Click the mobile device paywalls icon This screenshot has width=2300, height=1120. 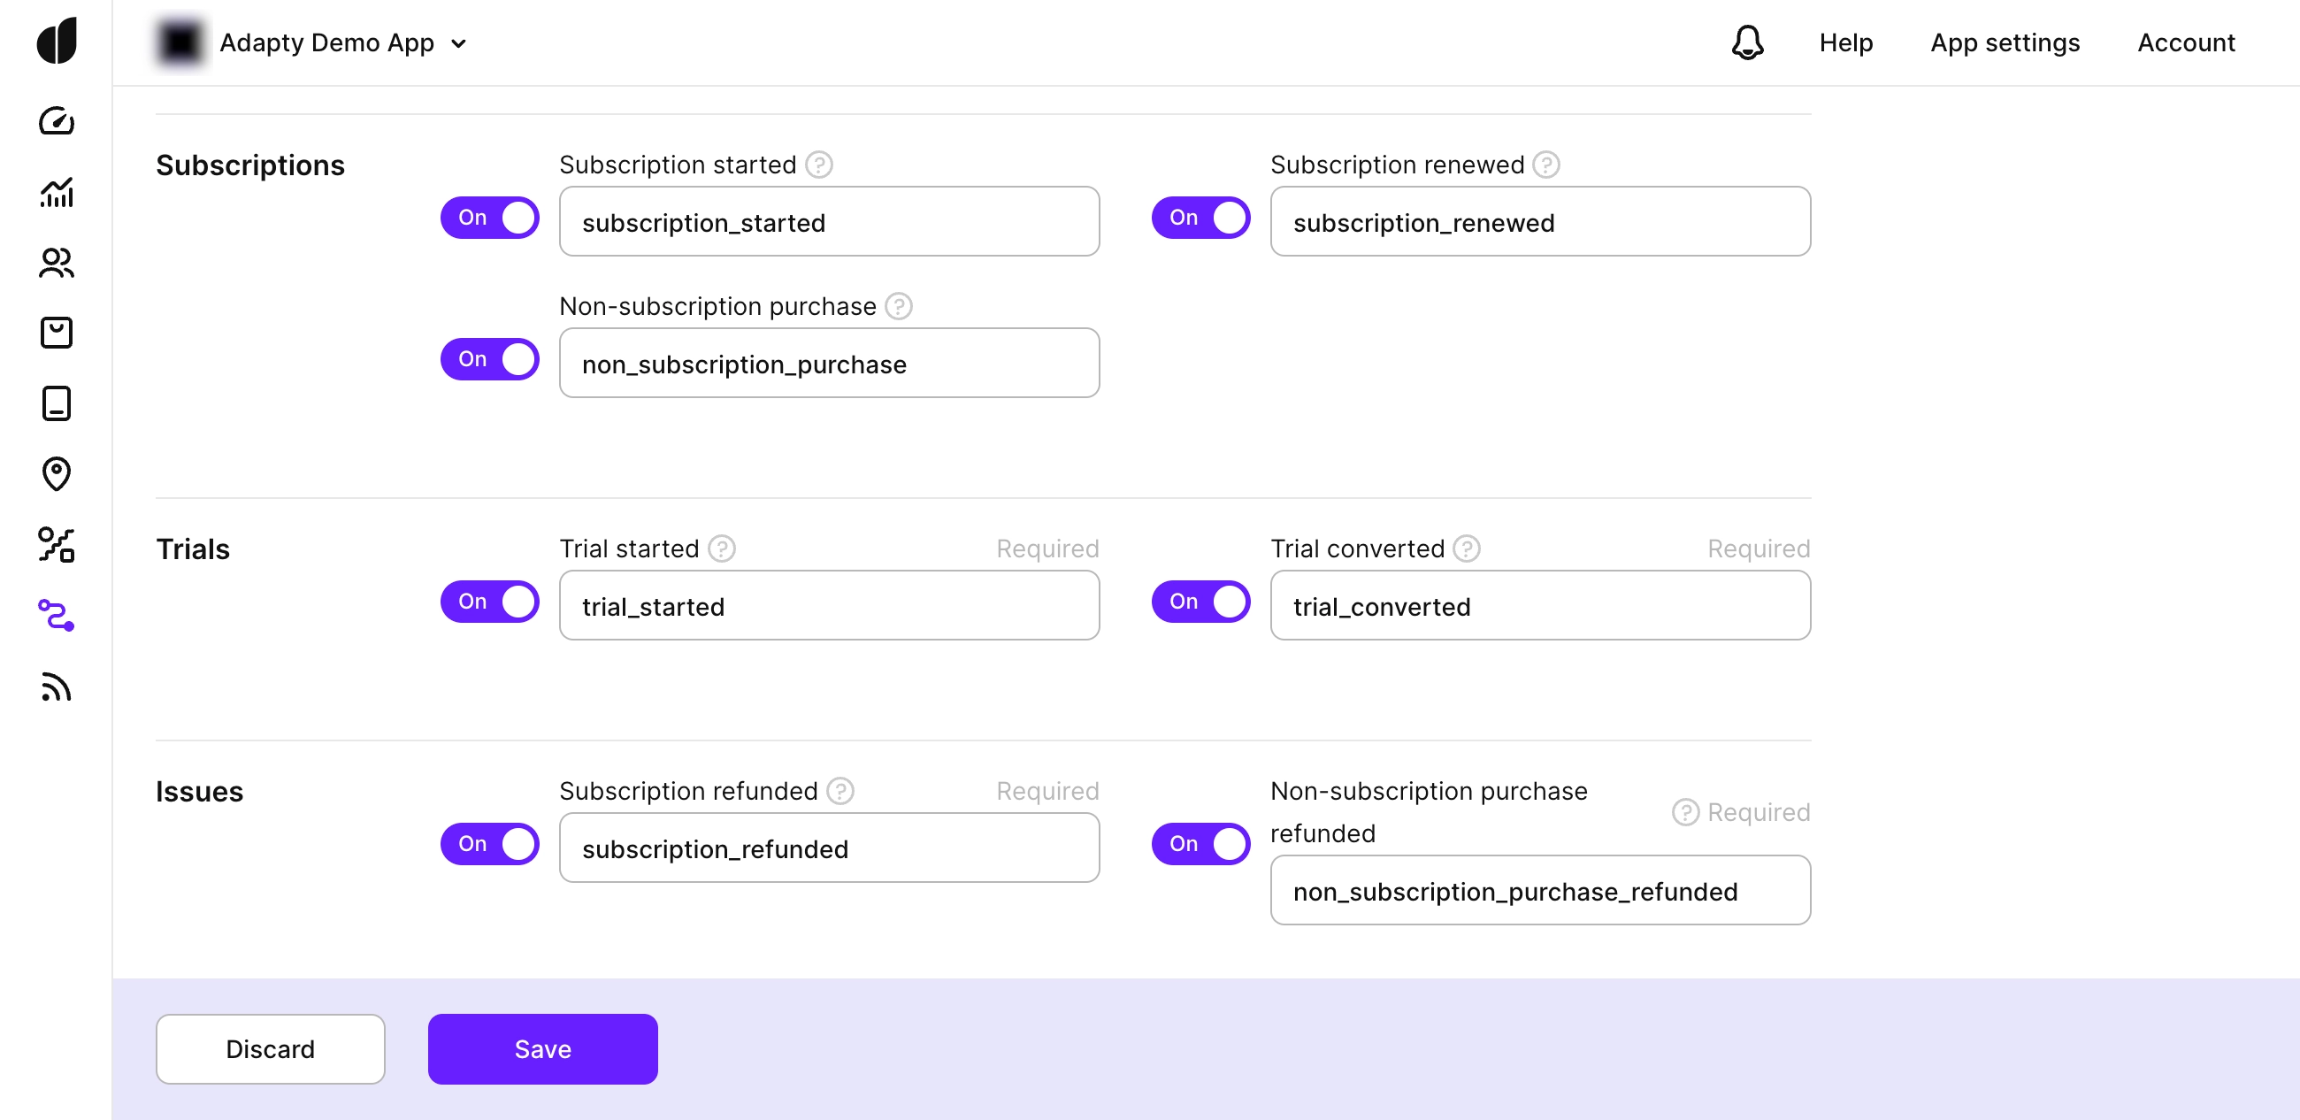(x=57, y=403)
